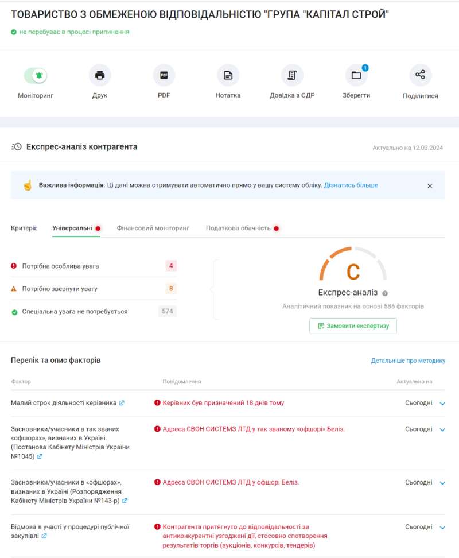Click the rating C gauge indicator
This screenshot has width=459, height=558.
pos(353,270)
